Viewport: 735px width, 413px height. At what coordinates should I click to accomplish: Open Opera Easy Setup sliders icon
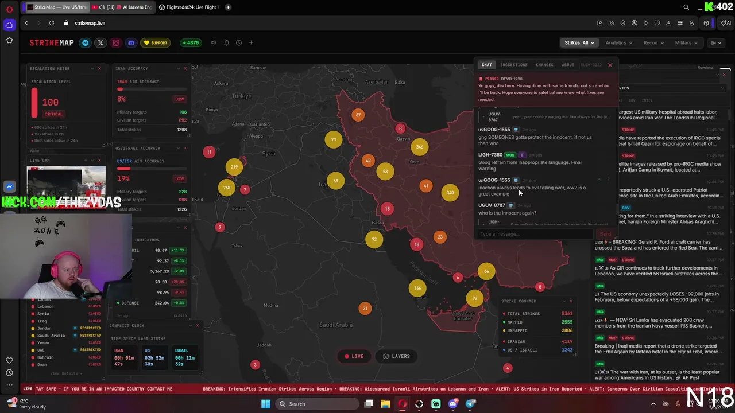click(680, 23)
